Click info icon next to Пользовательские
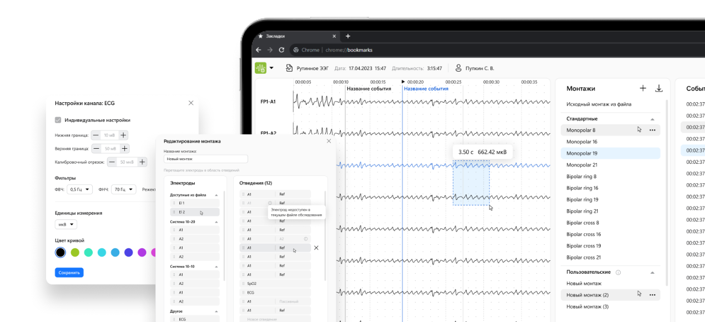Screen dimensions: 705x322 coord(618,272)
